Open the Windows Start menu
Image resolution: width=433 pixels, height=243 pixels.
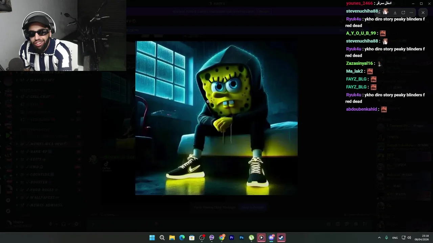(x=152, y=238)
